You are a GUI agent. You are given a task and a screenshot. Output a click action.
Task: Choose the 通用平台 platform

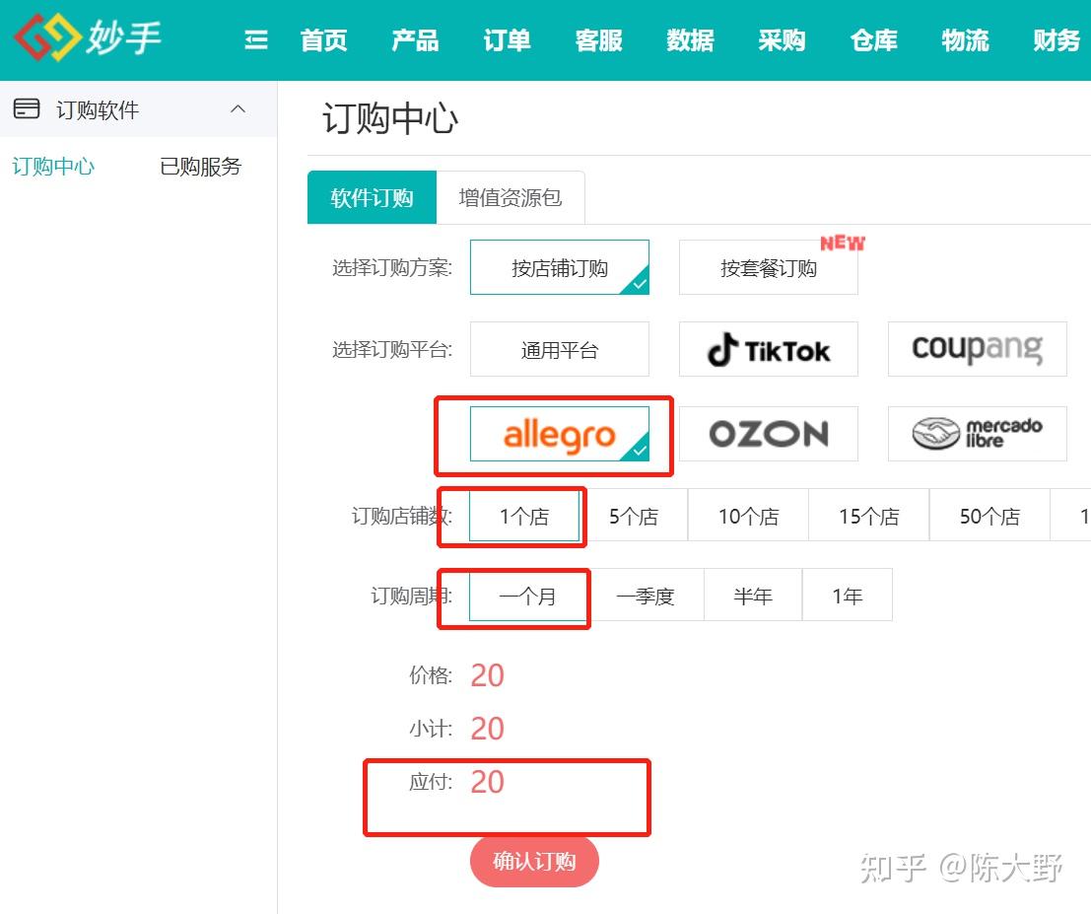[x=560, y=349]
